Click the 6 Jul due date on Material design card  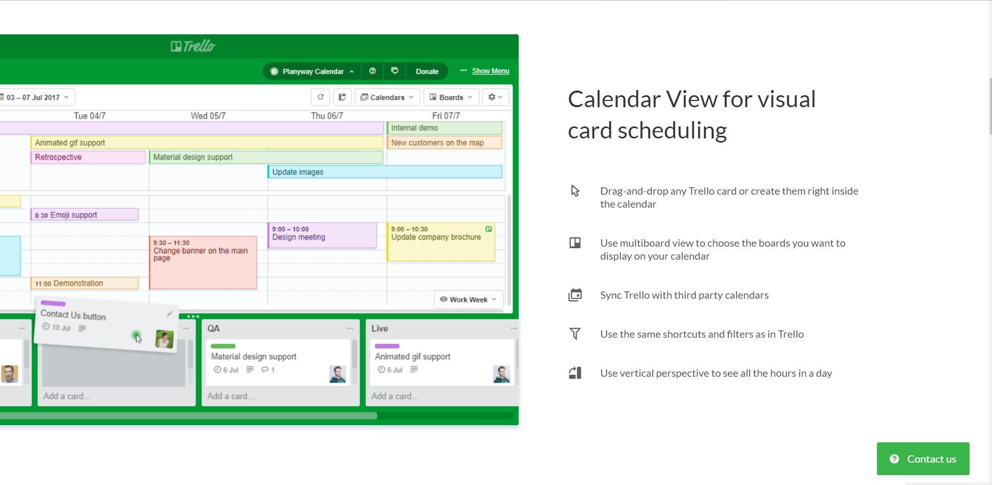(226, 369)
